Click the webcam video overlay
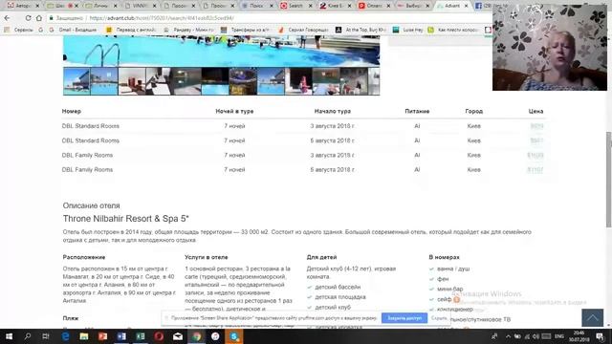612x344 pixels. 550,48
